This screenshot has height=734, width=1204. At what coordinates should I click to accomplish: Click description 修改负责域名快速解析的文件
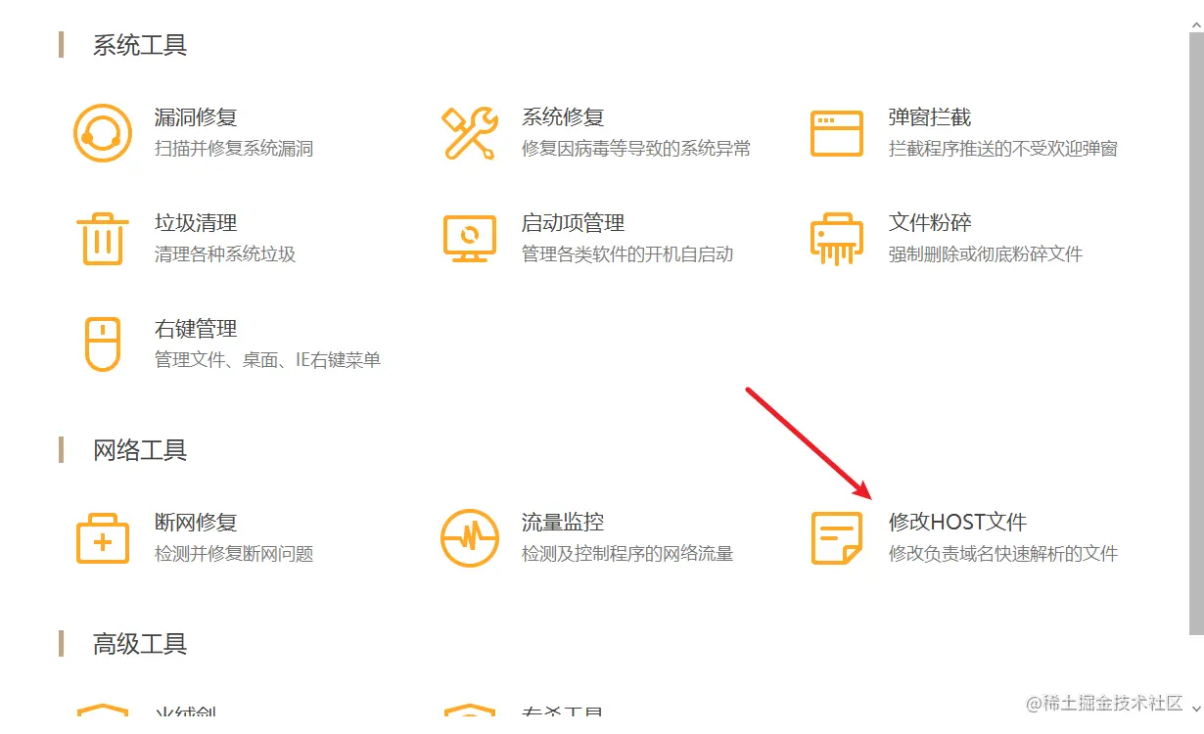pos(1003,554)
